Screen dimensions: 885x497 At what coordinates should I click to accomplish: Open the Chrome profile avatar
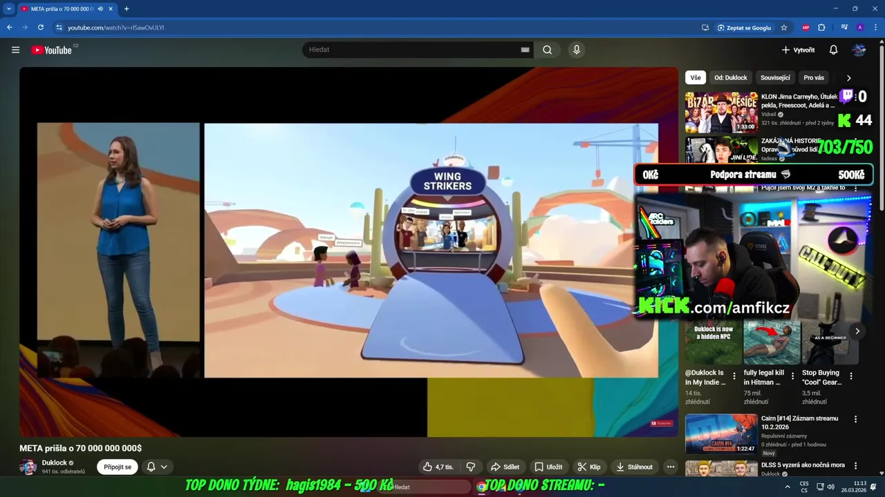(860, 28)
